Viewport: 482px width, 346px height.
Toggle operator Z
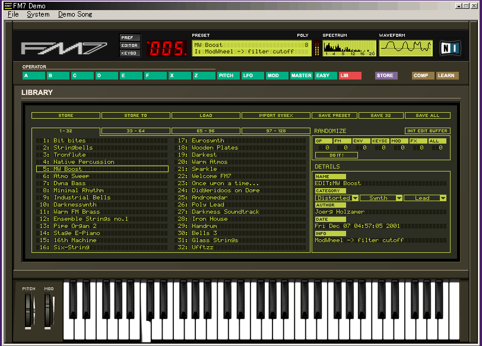[x=204, y=76]
